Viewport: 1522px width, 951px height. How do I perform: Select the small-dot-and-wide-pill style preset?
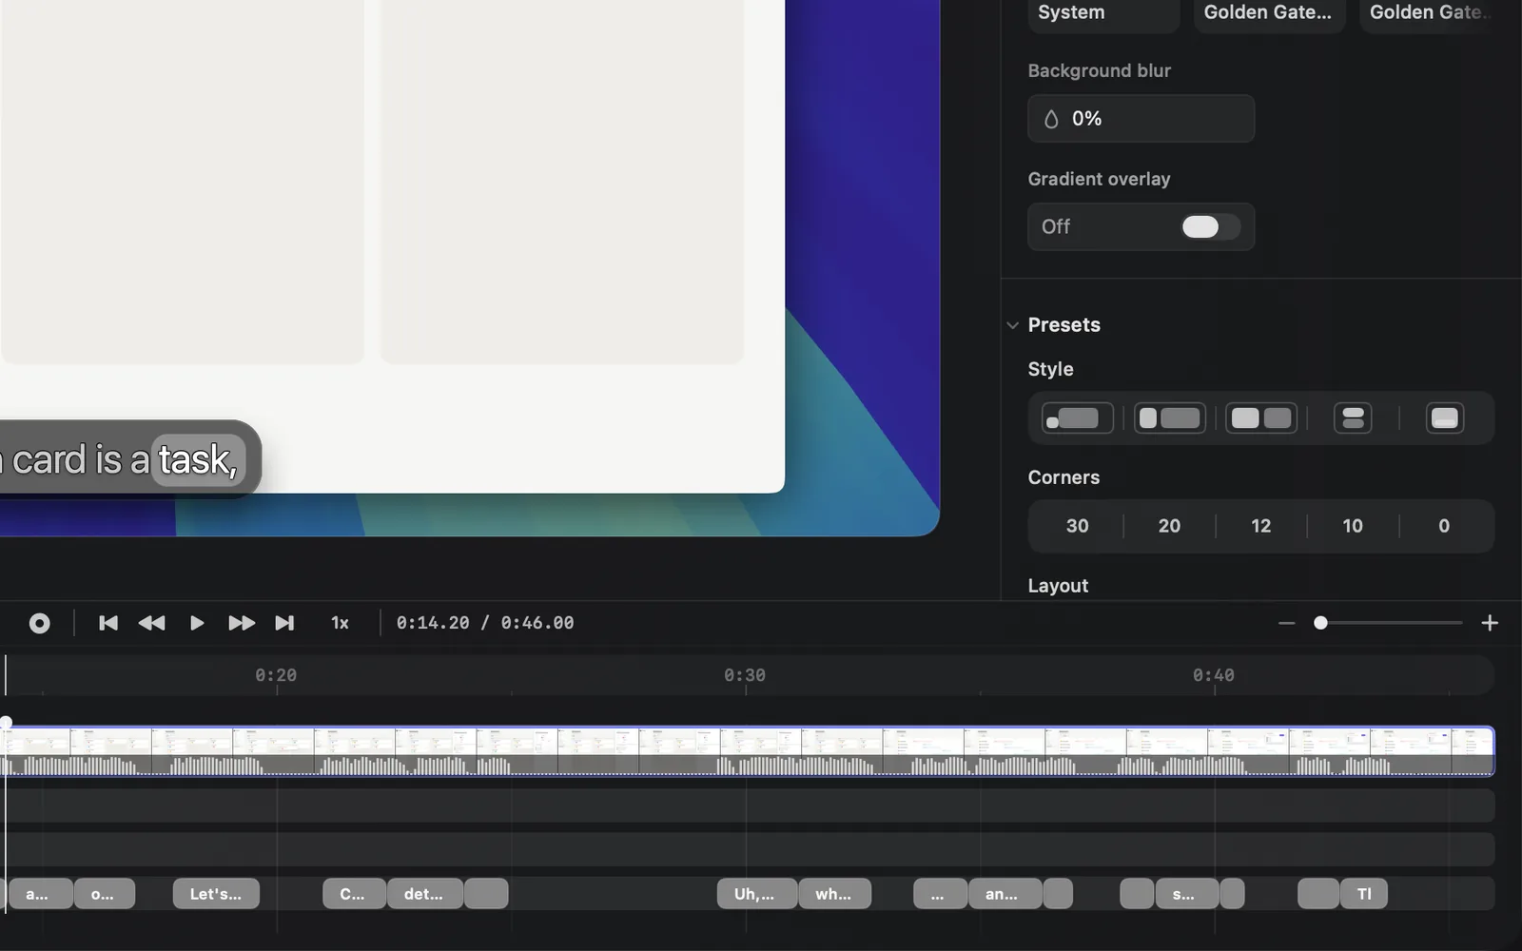tap(1077, 418)
